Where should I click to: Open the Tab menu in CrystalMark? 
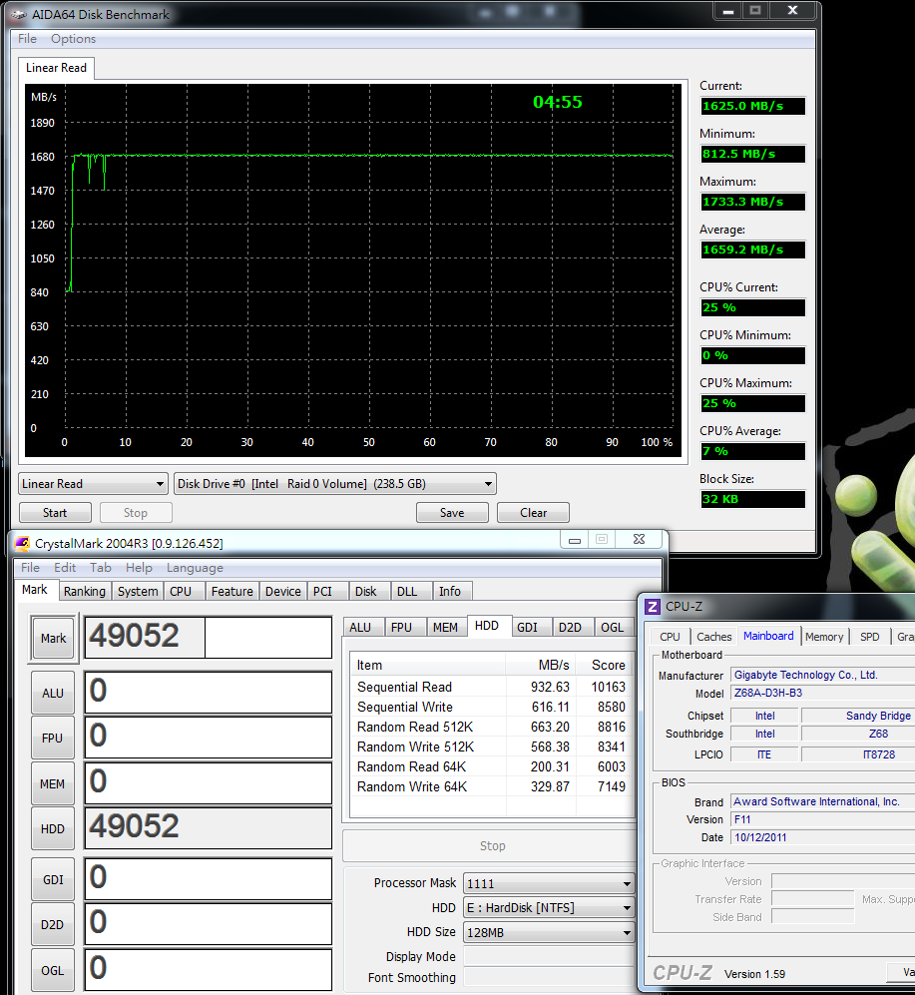click(x=100, y=567)
